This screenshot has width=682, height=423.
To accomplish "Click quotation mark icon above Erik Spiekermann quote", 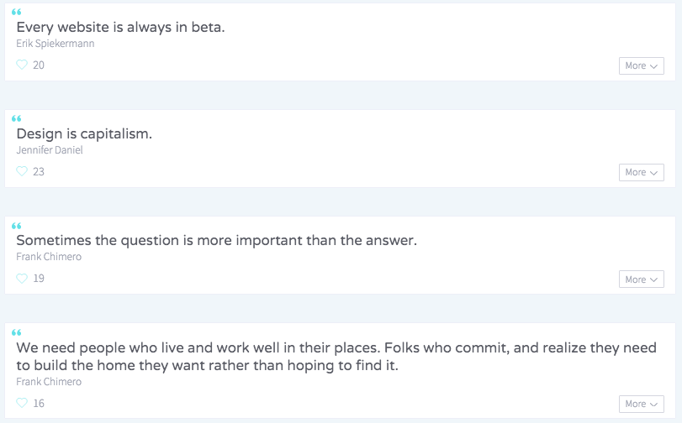I will (x=17, y=12).
